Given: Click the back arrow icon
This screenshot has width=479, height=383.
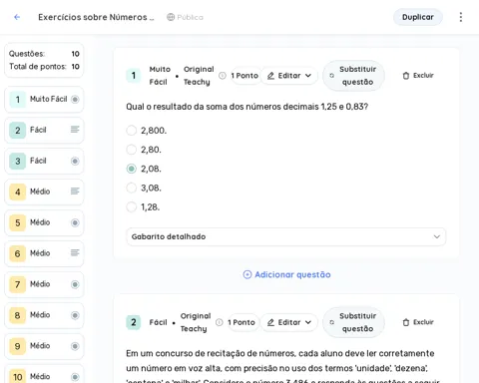Looking at the screenshot, I should tap(17, 17).
